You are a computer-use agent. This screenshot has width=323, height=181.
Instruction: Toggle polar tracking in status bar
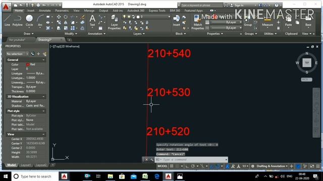pyautogui.click(x=193, y=166)
